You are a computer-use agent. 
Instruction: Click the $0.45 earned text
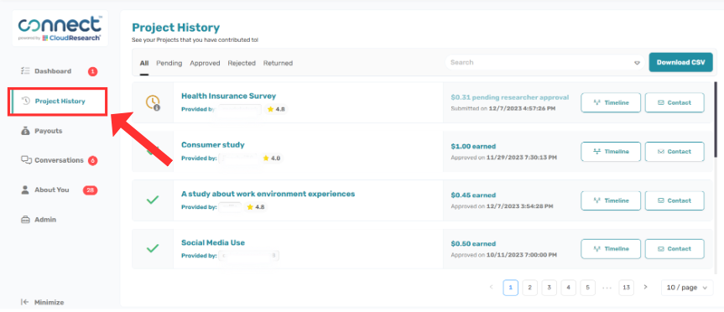473,195
